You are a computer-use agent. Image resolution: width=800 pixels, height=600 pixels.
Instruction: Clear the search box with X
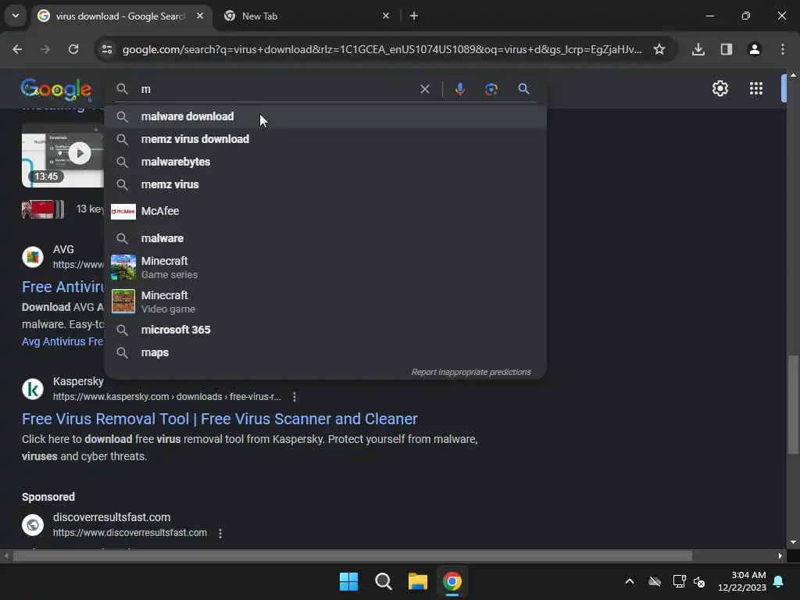[424, 89]
